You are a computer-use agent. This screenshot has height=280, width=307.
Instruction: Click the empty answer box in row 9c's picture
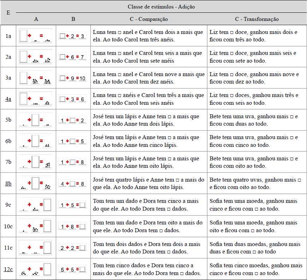pos(47,205)
